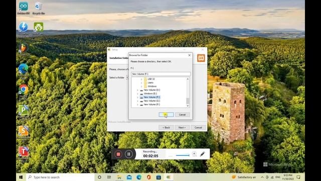
Task: Open the Windows Start menu
Action: [21, 177]
